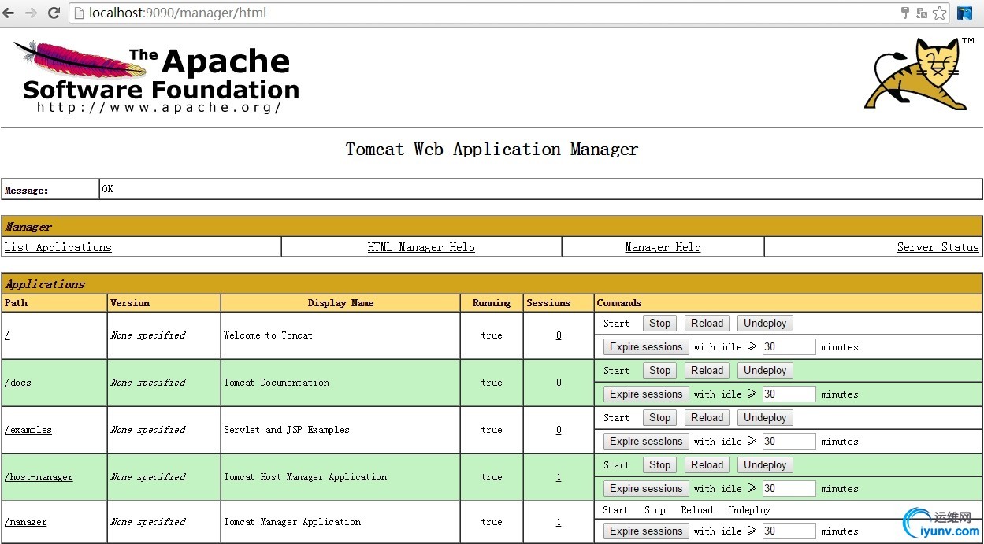The height and width of the screenshot is (544, 984).
Task: Stop the /examples application
Action: pos(660,417)
